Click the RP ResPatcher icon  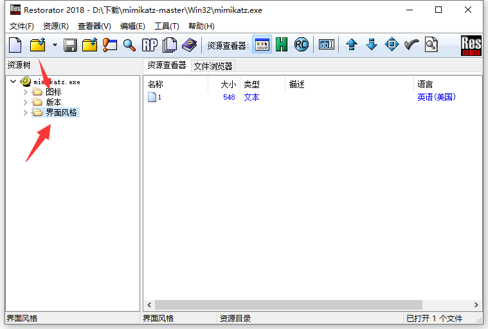pyautogui.click(x=150, y=45)
